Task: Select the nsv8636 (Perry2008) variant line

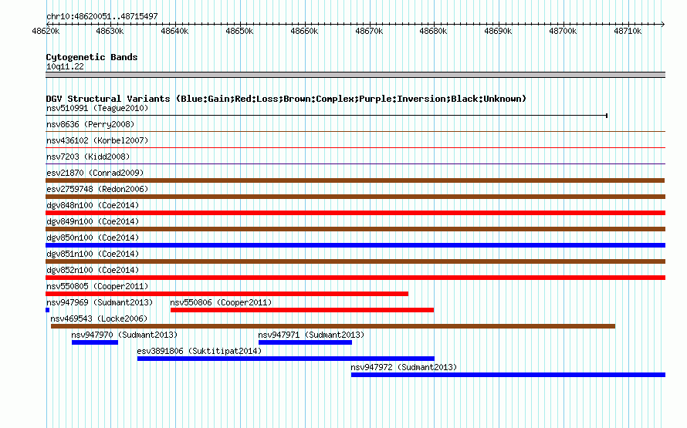Action: pyautogui.click(x=355, y=131)
